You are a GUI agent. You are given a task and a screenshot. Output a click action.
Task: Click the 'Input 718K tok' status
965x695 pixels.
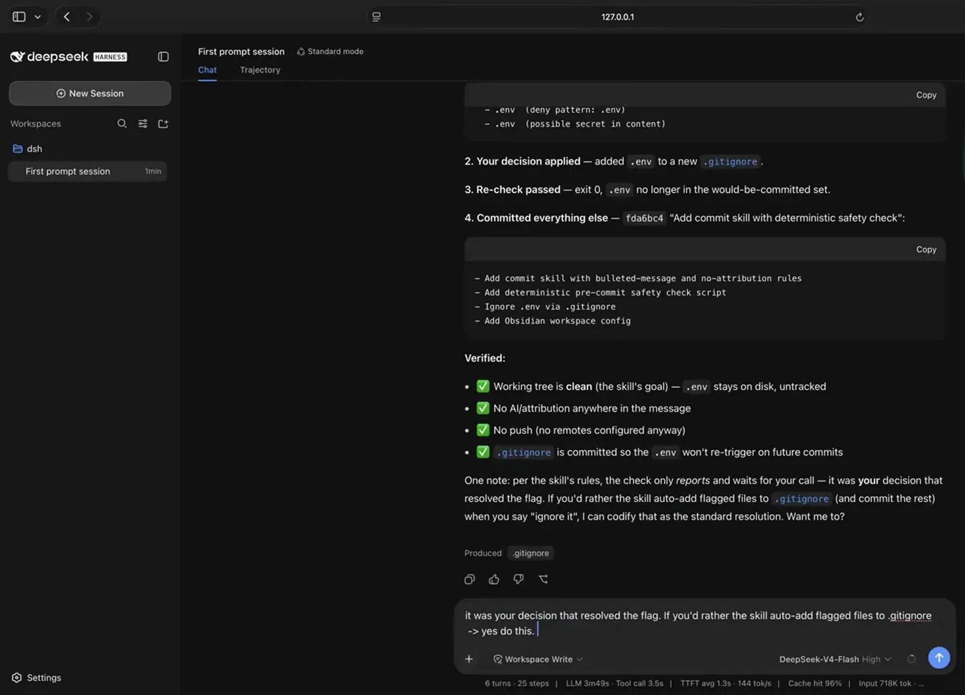[885, 684]
